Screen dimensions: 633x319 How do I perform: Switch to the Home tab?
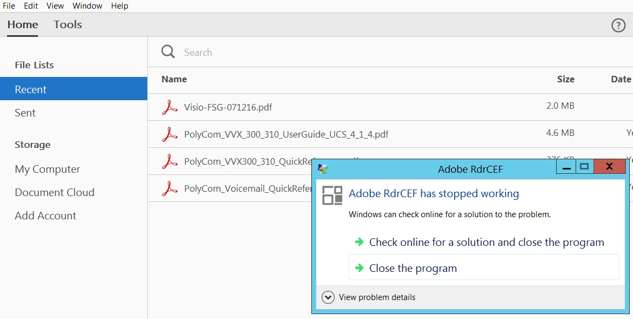[23, 24]
